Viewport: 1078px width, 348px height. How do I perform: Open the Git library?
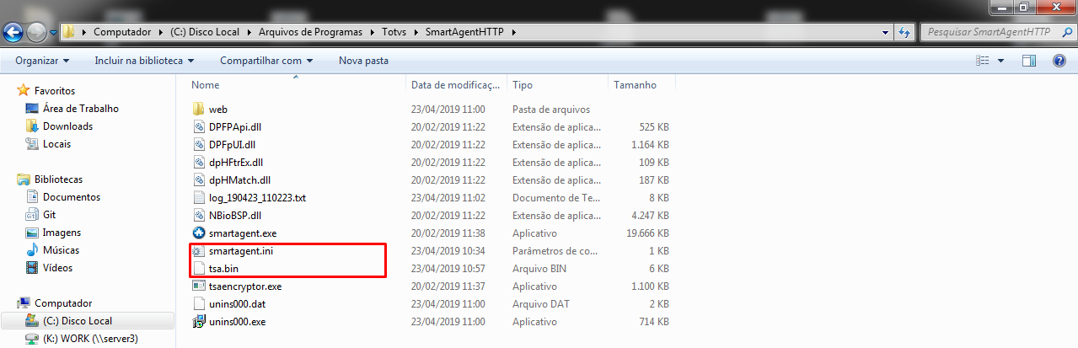41,215
